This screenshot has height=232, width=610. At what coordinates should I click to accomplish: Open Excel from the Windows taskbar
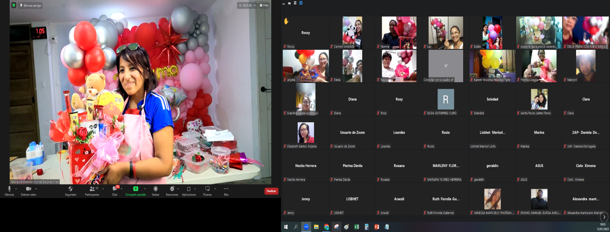tap(357, 227)
